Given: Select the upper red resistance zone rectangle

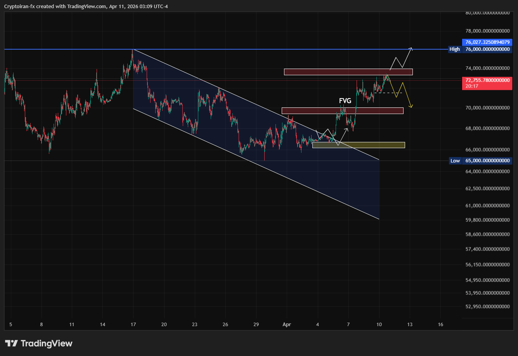Looking at the screenshot, I should tap(348, 72).
